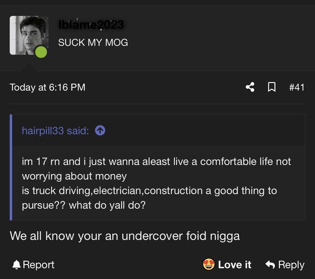Click the 'SUCK MY MOG' user title

[93, 42]
